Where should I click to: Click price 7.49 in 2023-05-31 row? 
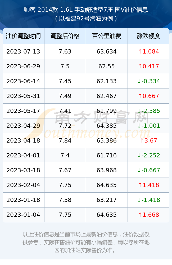coord(65,96)
